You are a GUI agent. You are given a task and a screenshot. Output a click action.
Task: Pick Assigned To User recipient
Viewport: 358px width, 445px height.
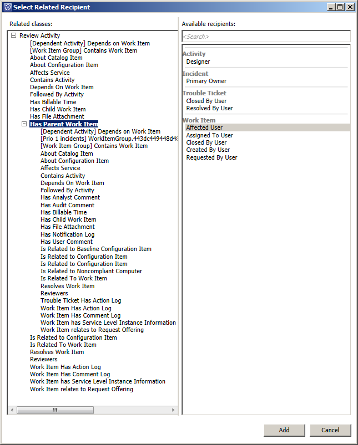(210, 135)
